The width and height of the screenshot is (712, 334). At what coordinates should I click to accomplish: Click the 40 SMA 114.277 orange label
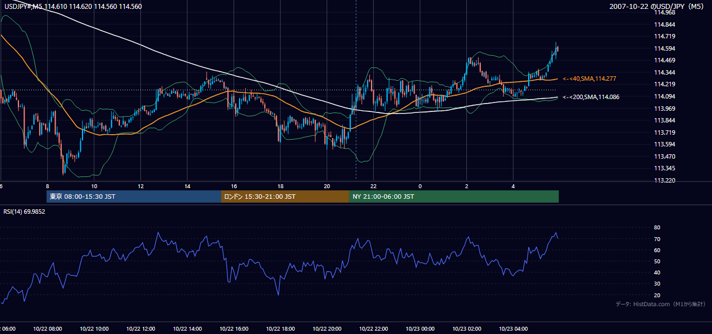(x=589, y=78)
